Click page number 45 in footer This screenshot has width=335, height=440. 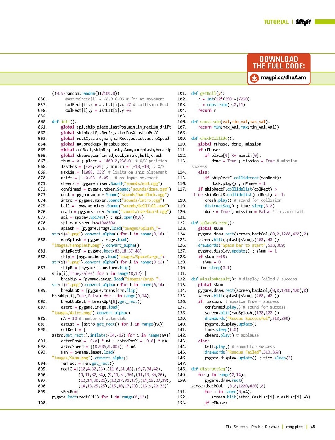click(313, 427)
